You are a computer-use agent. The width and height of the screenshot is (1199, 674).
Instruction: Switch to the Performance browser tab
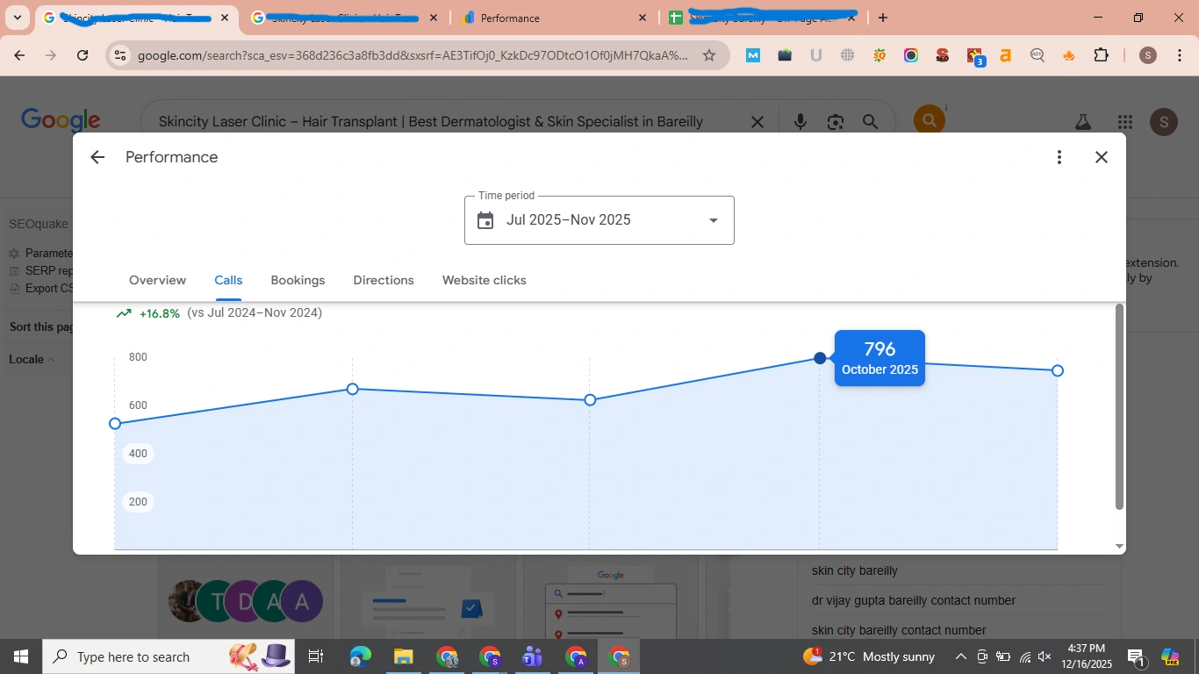(x=555, y=18)
